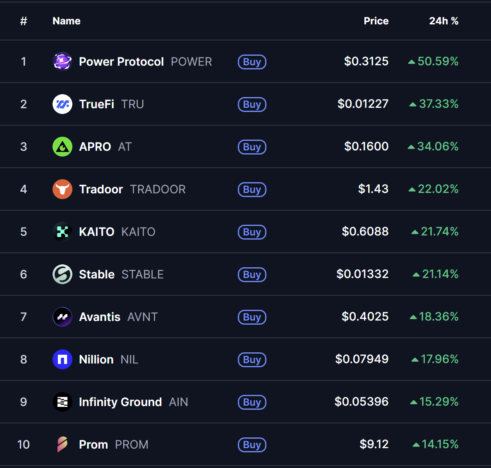Viewport: 491px width, 468px height.
Task: Open the Avantis coin name link
Action: click(100, 317)
